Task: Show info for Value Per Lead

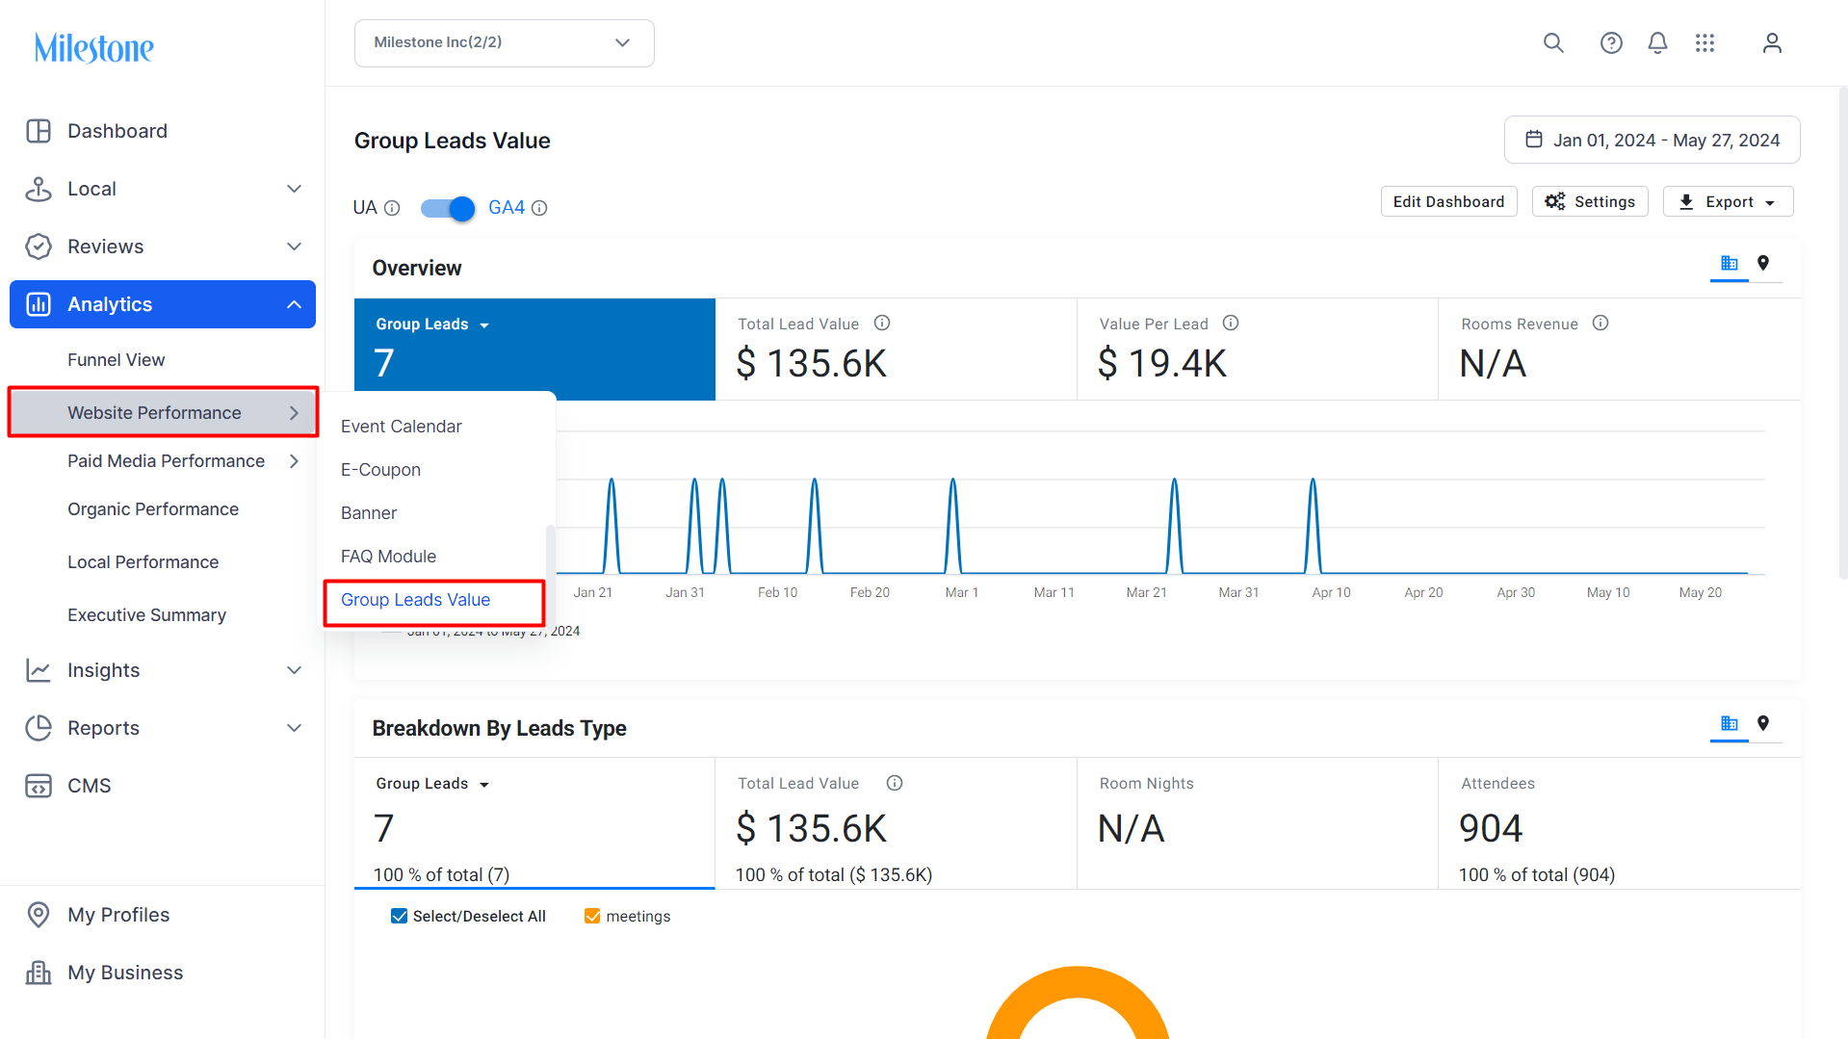Action: (x=1231, y=324)
